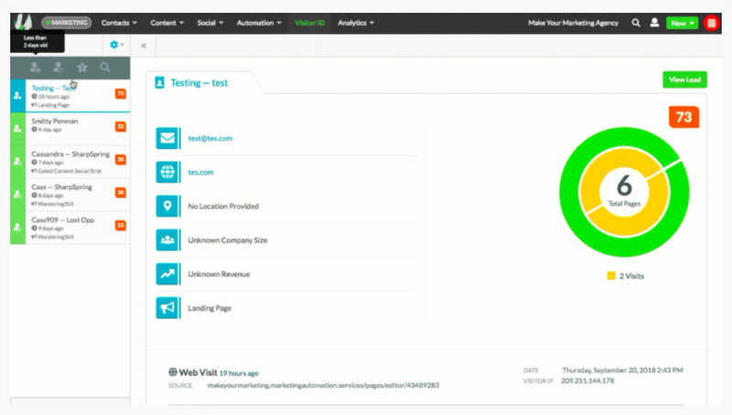This screenshot has width=732, height=415.
Task: Select the first person filter icon
Action: coord(35,68)
